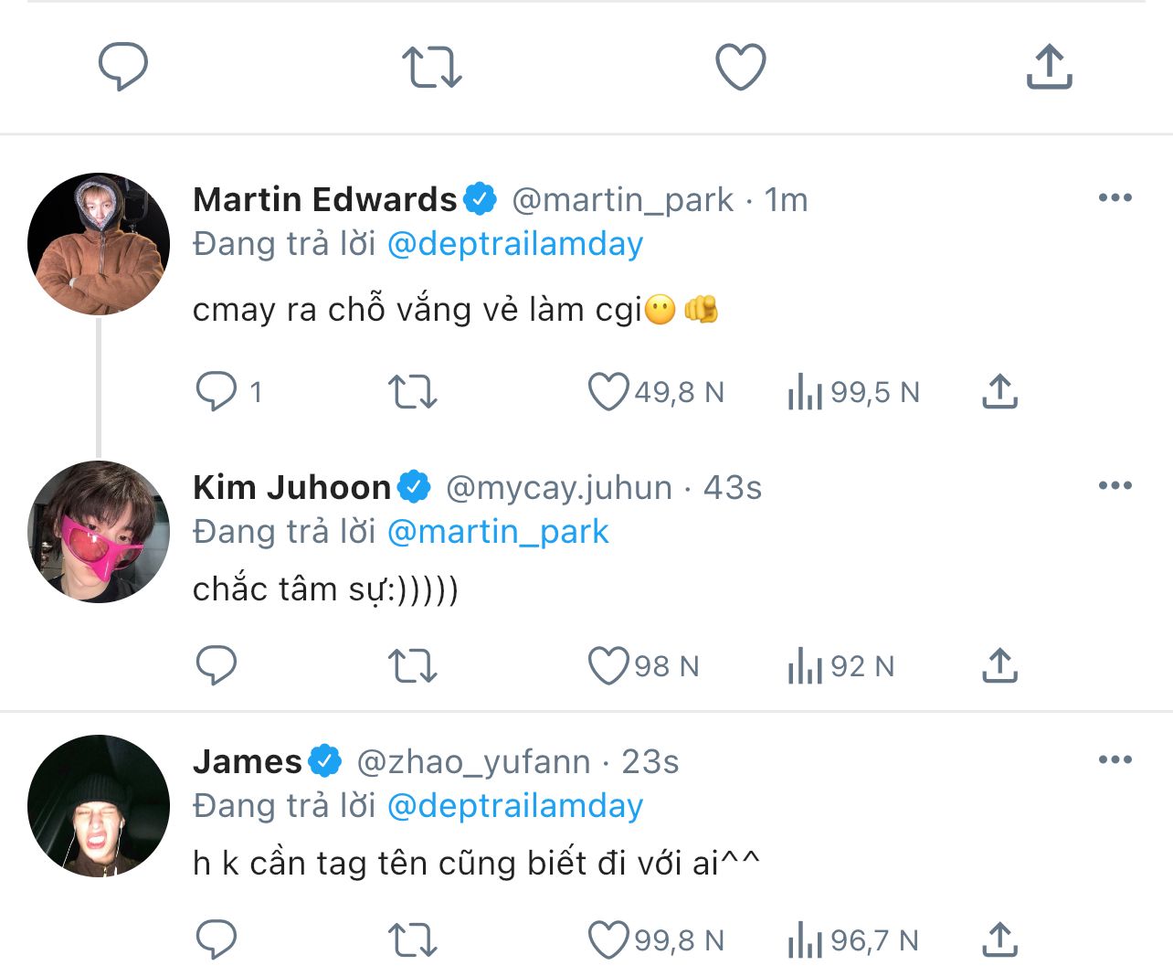Image resolution: width=1173 pixels, height=976 pixels.
Task: View analytics on James' tweet
Action: click(805, 940)
